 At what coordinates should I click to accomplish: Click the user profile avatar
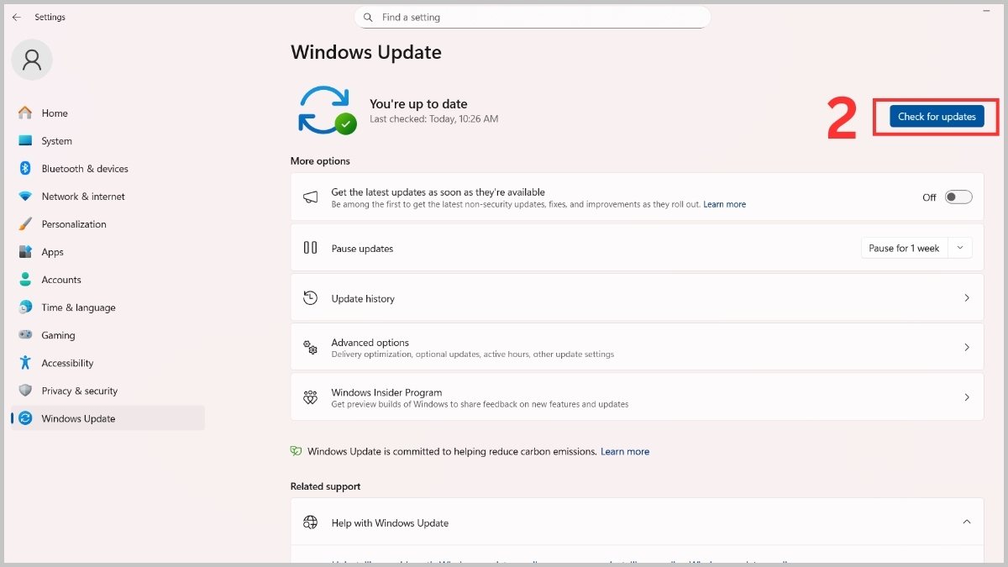point(31,60)
